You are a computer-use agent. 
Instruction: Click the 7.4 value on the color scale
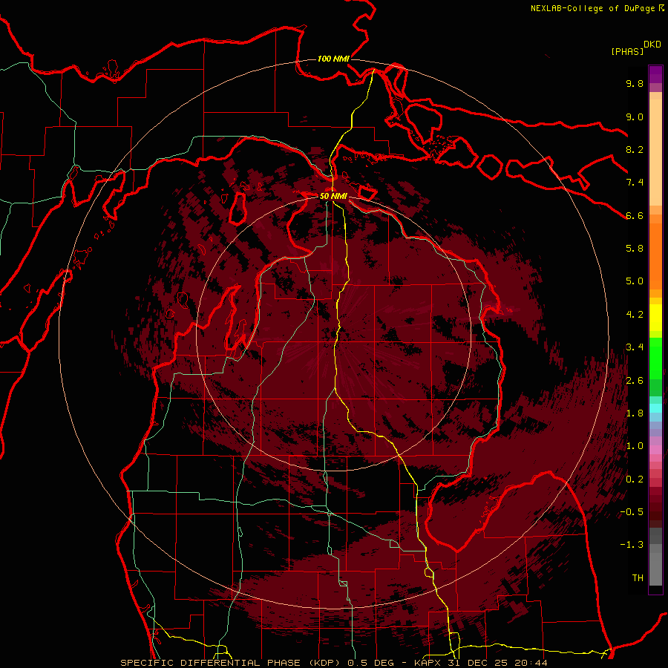pos(635,183)
